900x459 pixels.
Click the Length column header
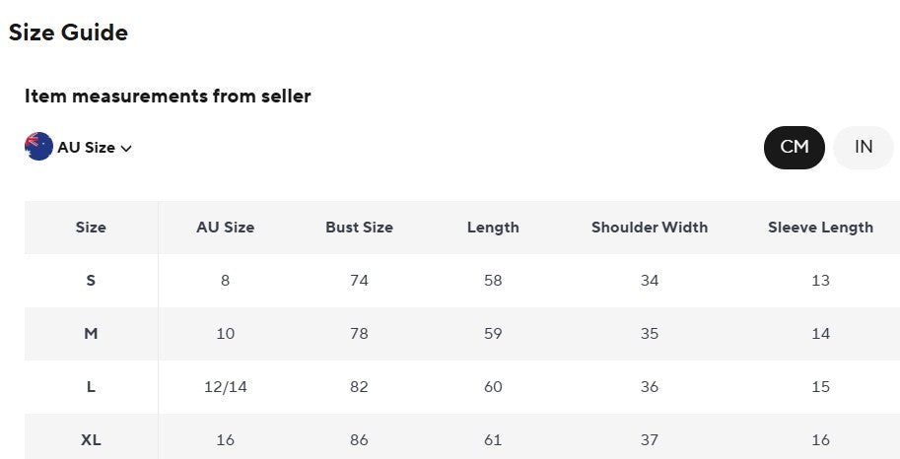coord(493,228)
